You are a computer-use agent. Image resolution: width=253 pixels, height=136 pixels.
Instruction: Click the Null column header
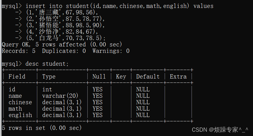pyautogui.click(x=99, y=76)
